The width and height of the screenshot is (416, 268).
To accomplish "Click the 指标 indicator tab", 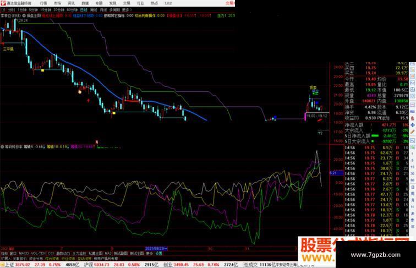I will [4, 254].
